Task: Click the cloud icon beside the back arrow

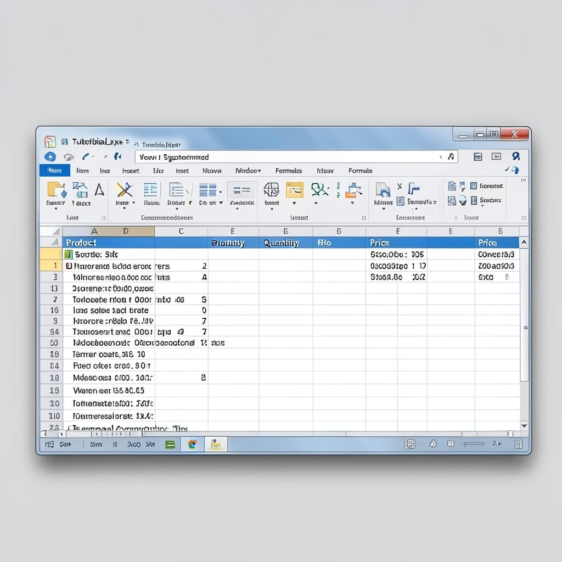Action: tap(69, 157)
